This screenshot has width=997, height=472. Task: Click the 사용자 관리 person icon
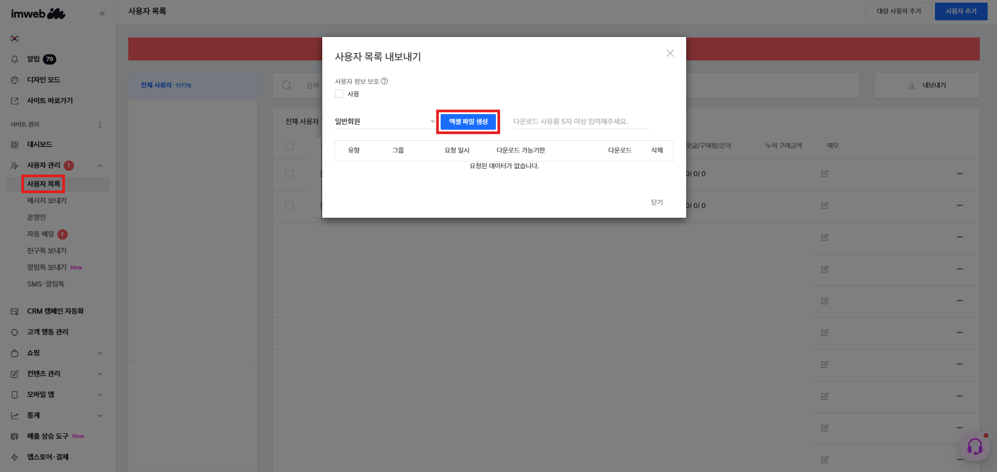15,166
